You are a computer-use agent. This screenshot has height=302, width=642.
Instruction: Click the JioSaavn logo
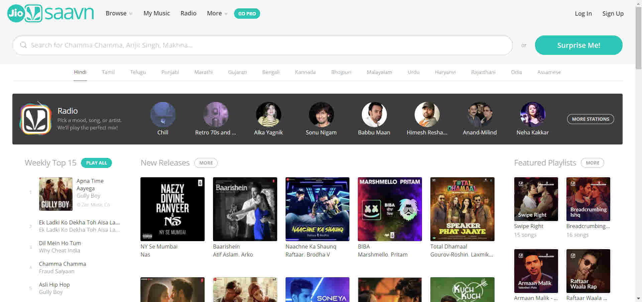pos(49,13)
